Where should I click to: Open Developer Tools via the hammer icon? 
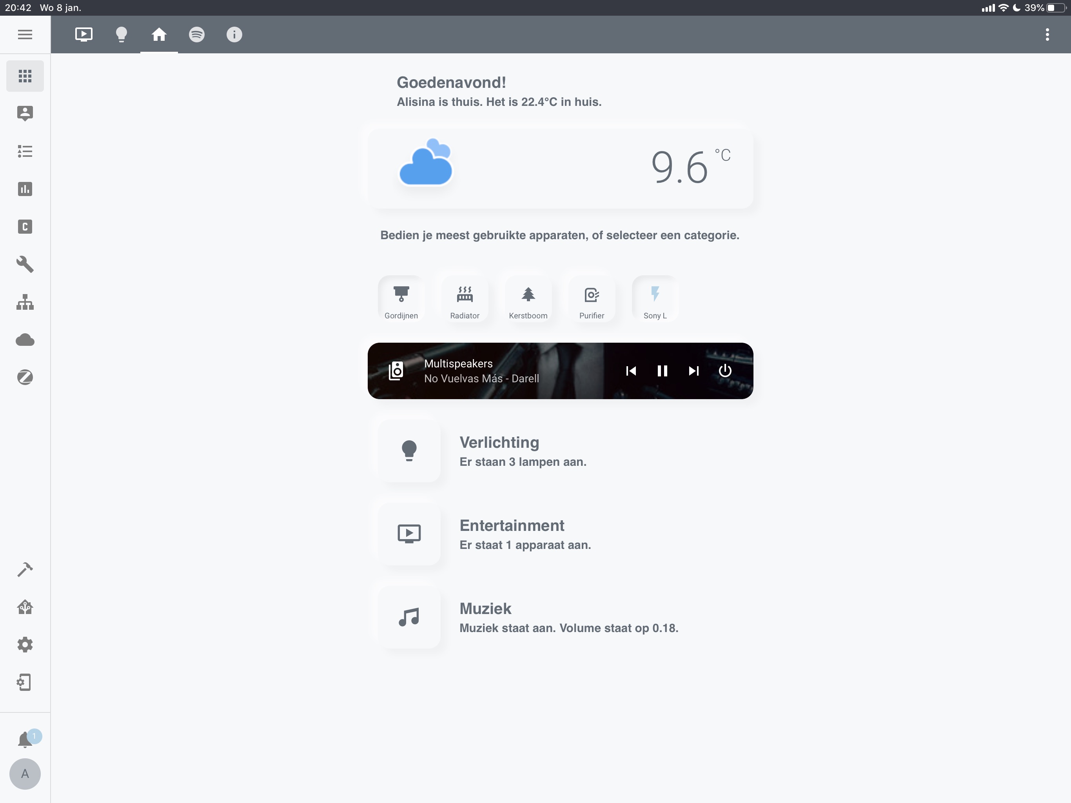click(x=25, y=570)
